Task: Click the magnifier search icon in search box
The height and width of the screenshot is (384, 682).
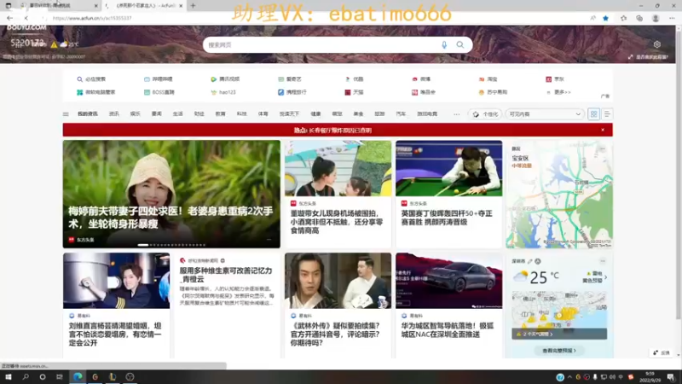Action: 460,45
